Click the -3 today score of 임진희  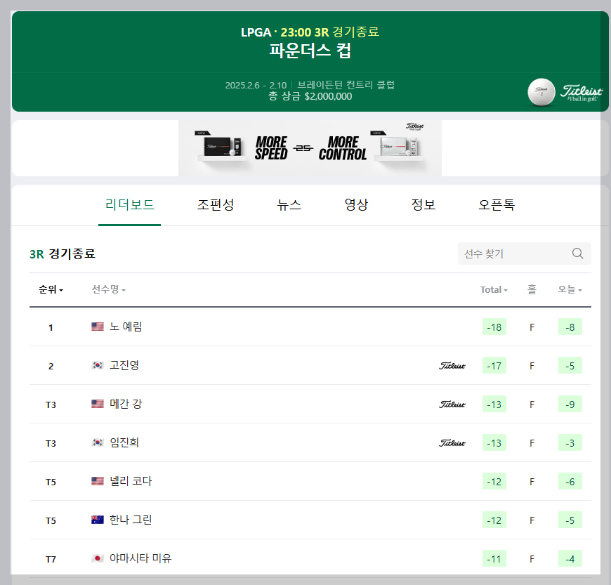click(570, 442)
